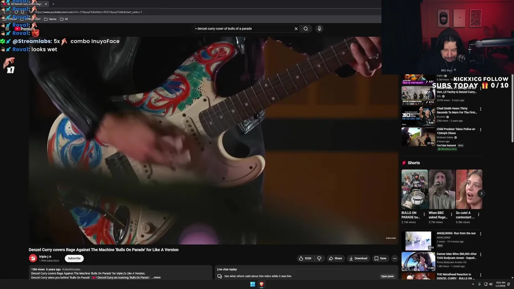Click the search magnifier button
Screen dimensions: 514x289
(x=306, y=28)
